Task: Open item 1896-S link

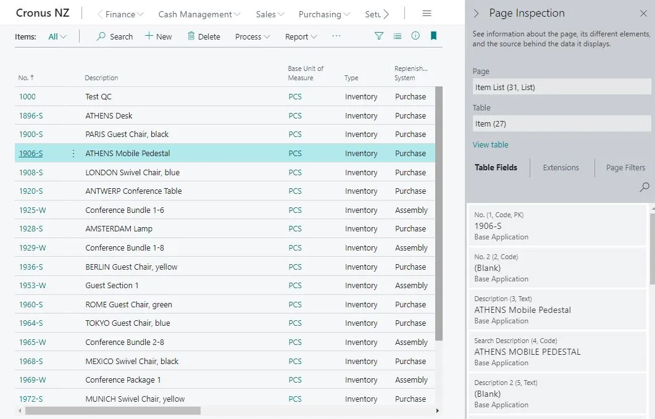Action: coord(31,116)
